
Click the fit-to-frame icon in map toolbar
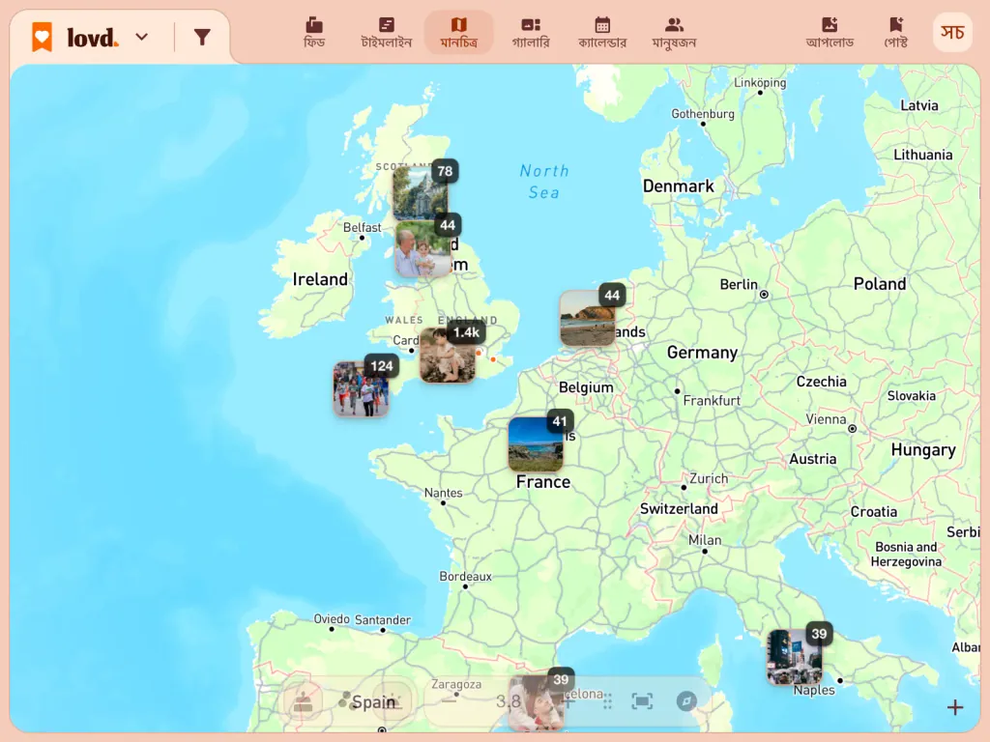pos(642,701)
